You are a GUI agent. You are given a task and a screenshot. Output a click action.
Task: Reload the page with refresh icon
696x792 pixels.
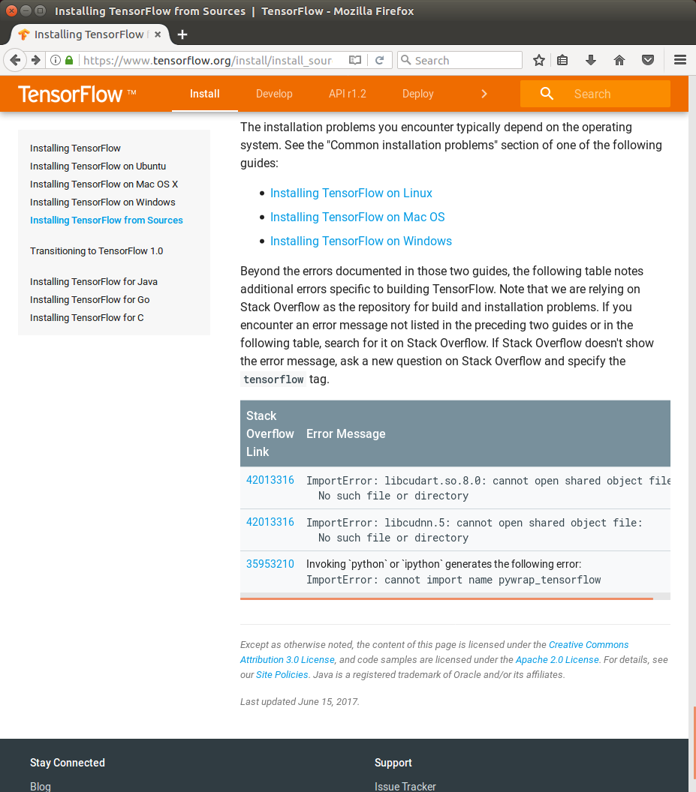pos(379,60)
